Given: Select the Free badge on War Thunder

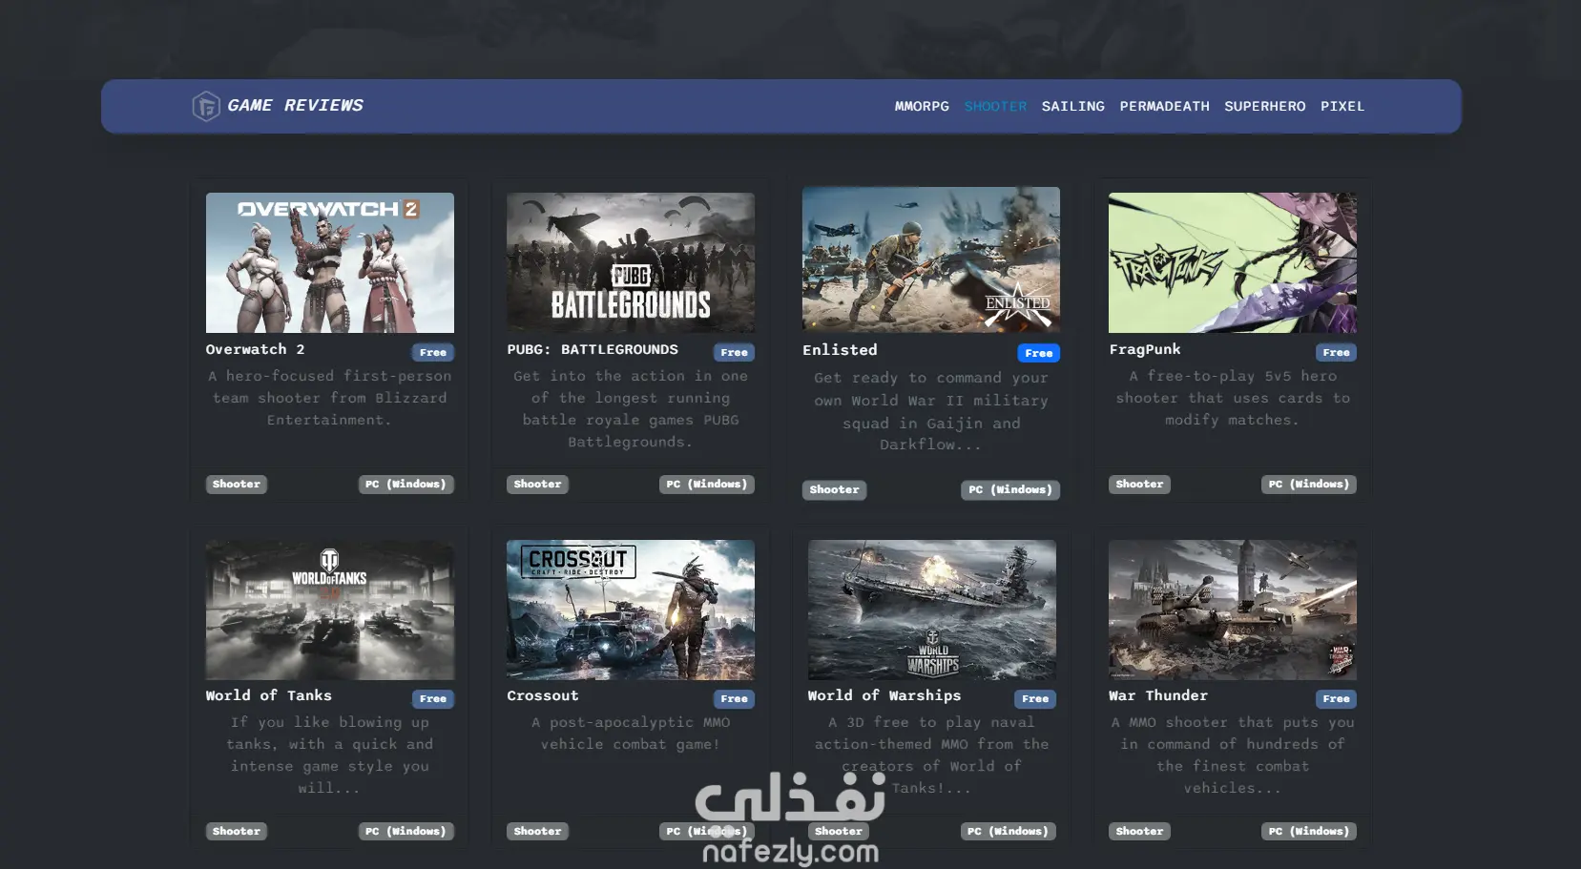Looking at the screenshot, I should coord(1336,698).
